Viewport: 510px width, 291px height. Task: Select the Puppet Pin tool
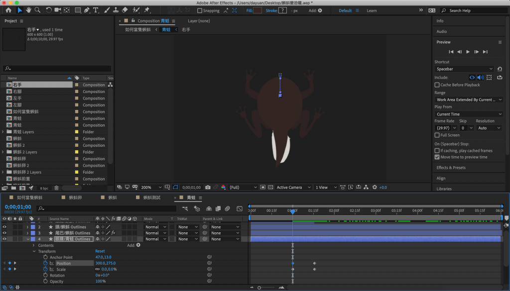point(147,10)
